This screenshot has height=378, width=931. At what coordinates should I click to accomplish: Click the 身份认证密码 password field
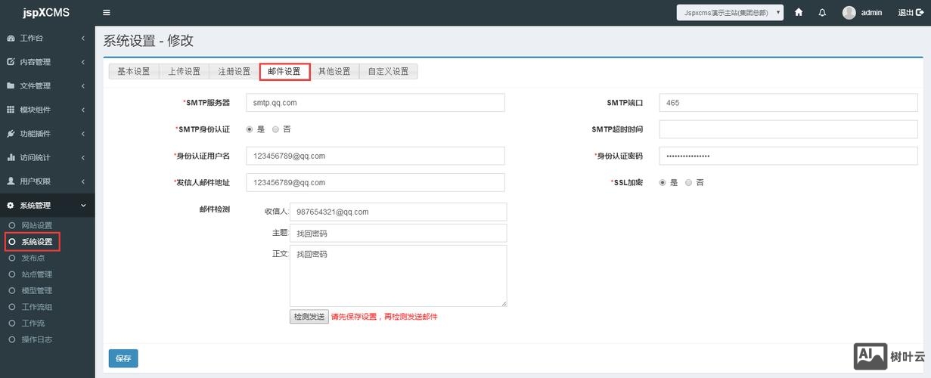(789, 156)
